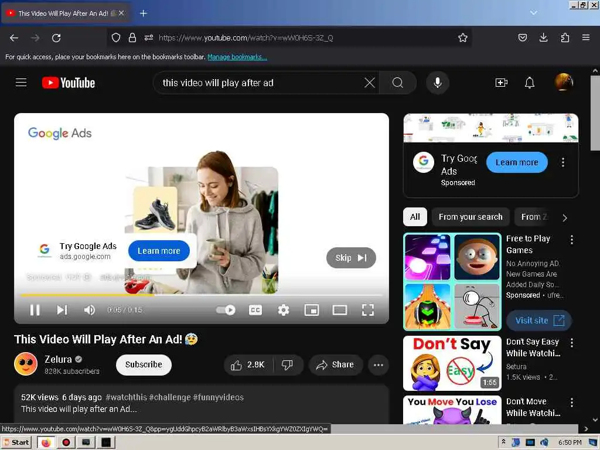This screenshot has width=600, height=450.
Task: Open the Start menu
Action: pos(16,442)
